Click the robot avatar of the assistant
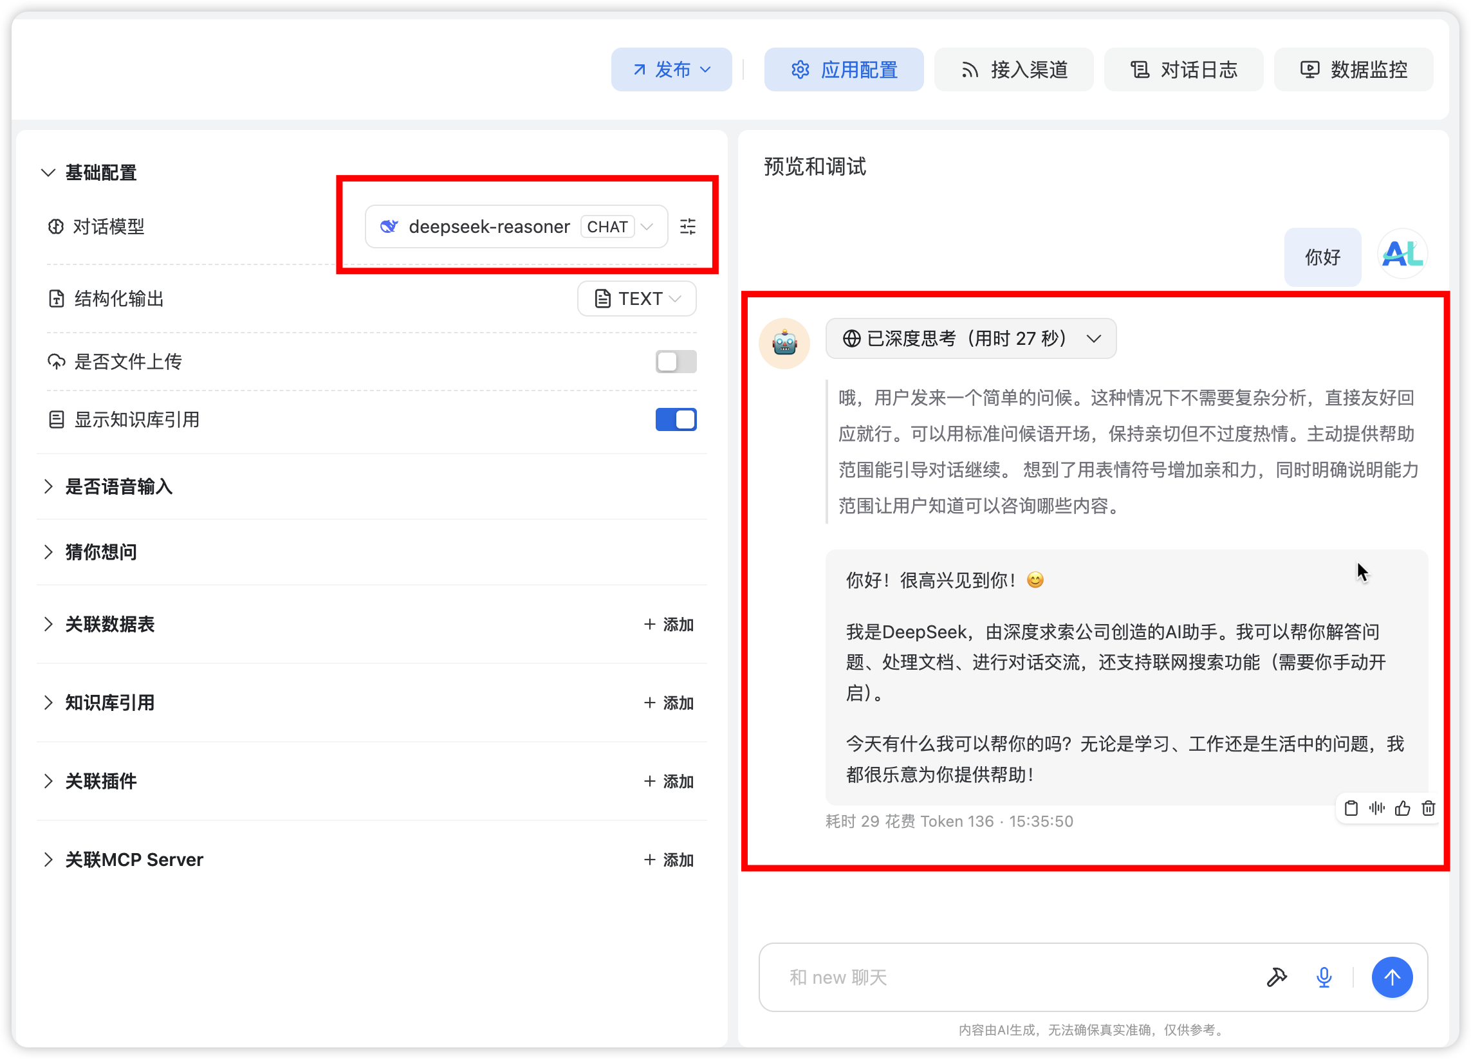 point(784,343)
